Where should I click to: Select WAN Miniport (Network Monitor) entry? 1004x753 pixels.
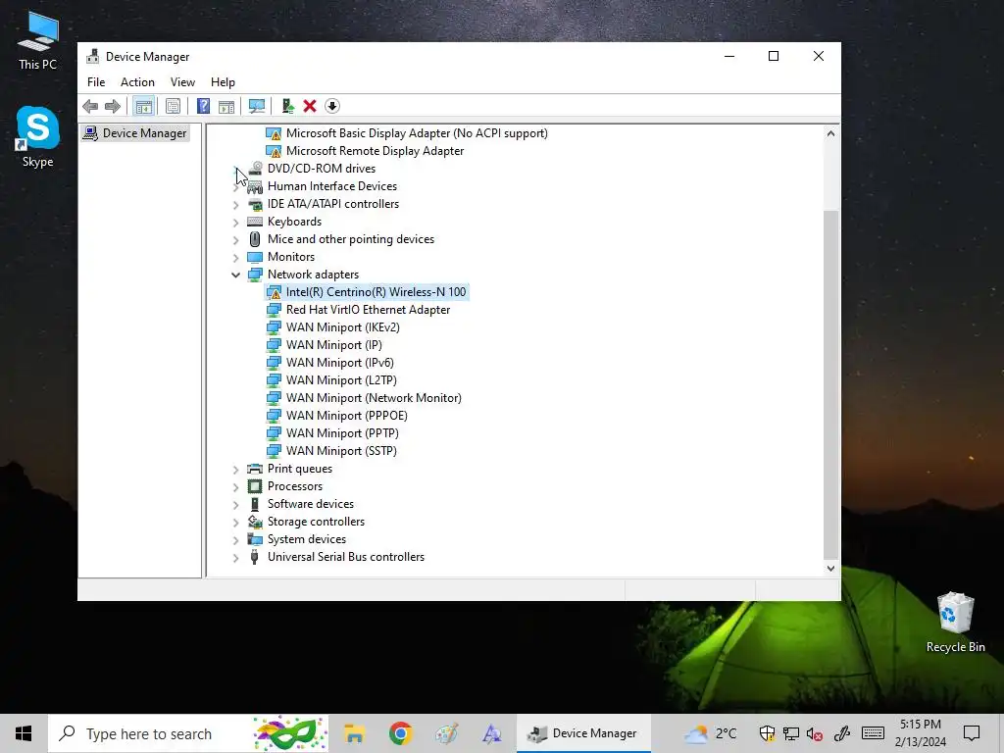point(374,398)
